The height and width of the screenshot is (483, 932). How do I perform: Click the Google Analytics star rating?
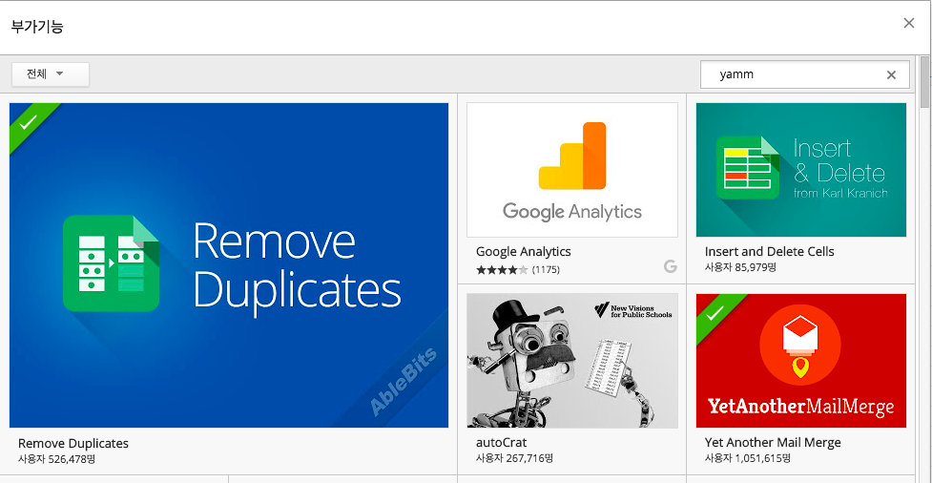pos(502,270)
